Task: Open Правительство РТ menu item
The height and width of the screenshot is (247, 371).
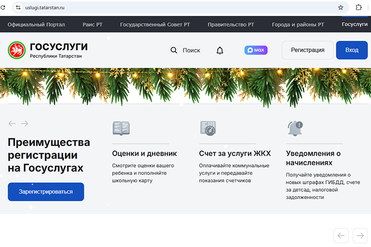Action: [x=231, y=24]
